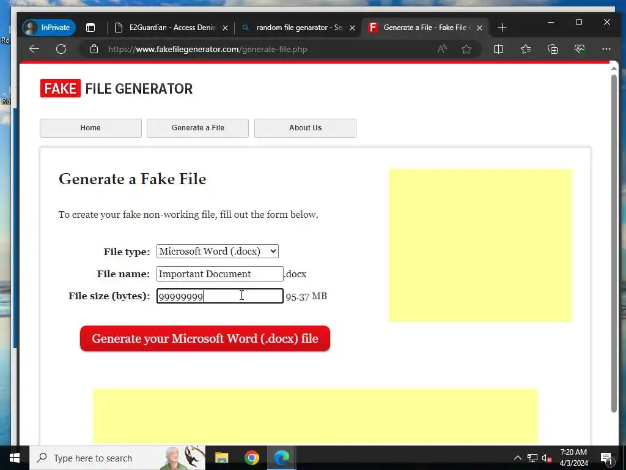Click the File name input field
Viewport: 626px width, 470px height.
220,274
